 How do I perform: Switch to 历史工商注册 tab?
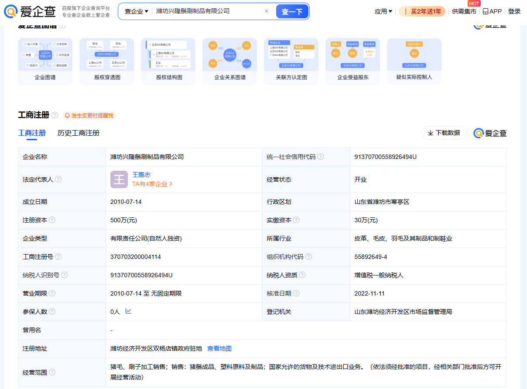pyautogui.click(x=79, y=133)
